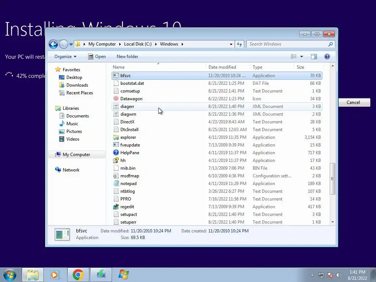Click the scrollbar down arrow
The width and height of the screenshot is (376, 282).
click(x=332, y=222)
